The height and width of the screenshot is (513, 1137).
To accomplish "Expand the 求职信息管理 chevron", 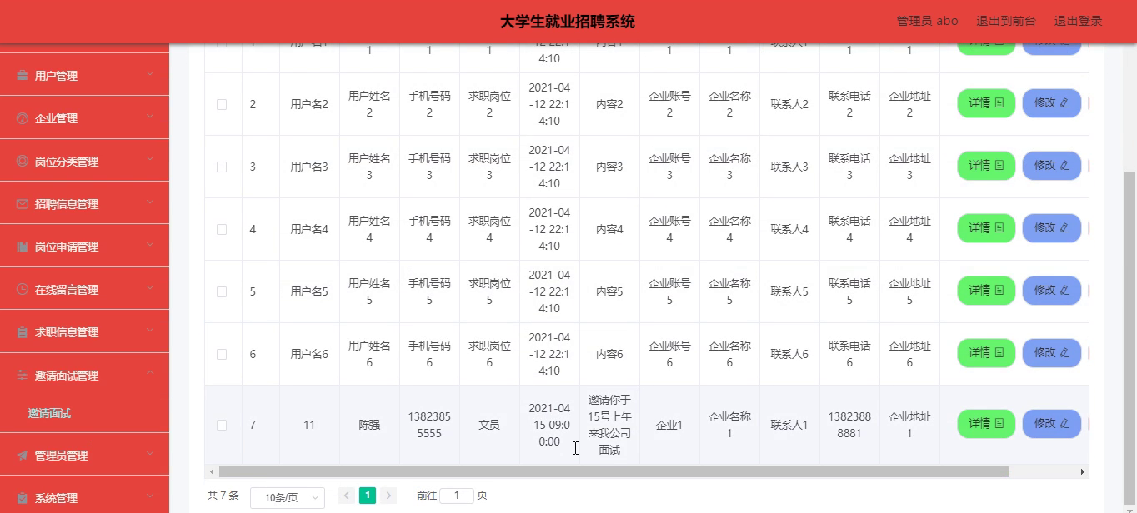I will 150,331.
